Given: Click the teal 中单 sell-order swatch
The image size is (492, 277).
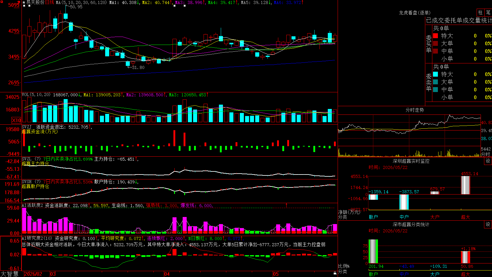Looking at the screenshot, I should click(x=435, y=89).
